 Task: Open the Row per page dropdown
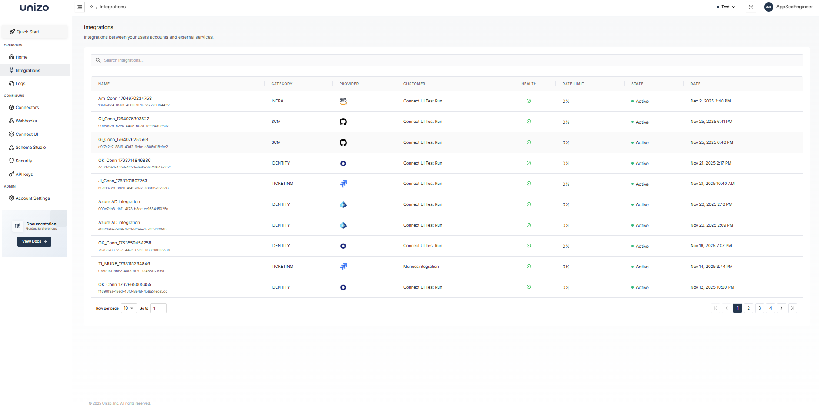pos(129,308)
